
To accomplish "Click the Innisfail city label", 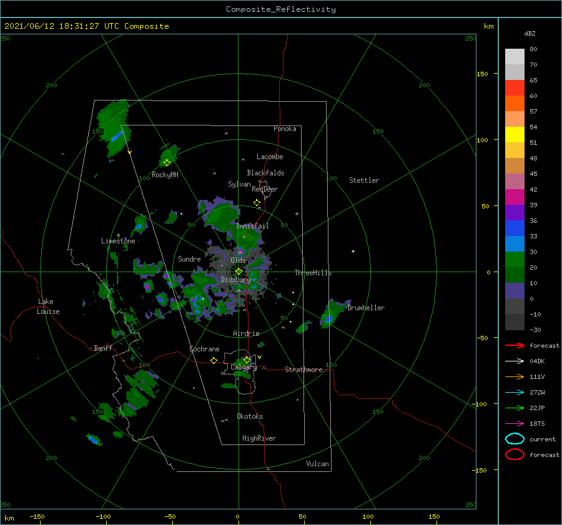I will 252,226.
